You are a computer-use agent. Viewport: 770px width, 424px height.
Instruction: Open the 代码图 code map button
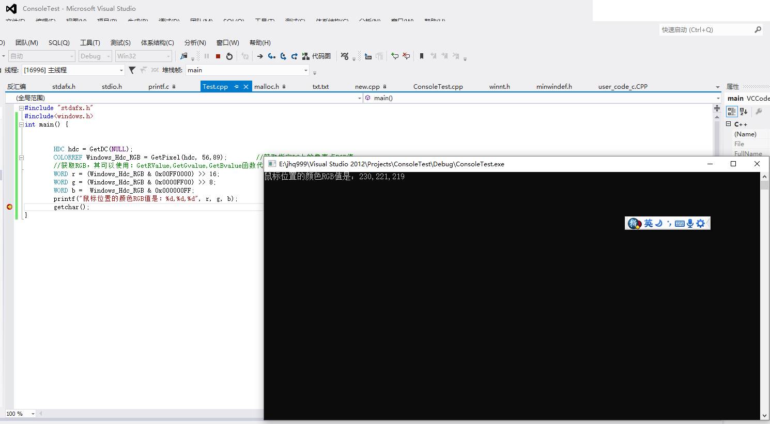tap(316, 56)
